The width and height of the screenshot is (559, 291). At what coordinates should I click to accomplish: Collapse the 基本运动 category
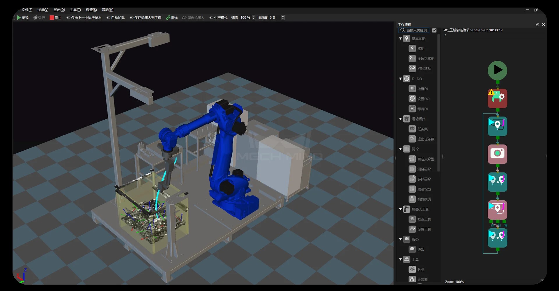400,39
